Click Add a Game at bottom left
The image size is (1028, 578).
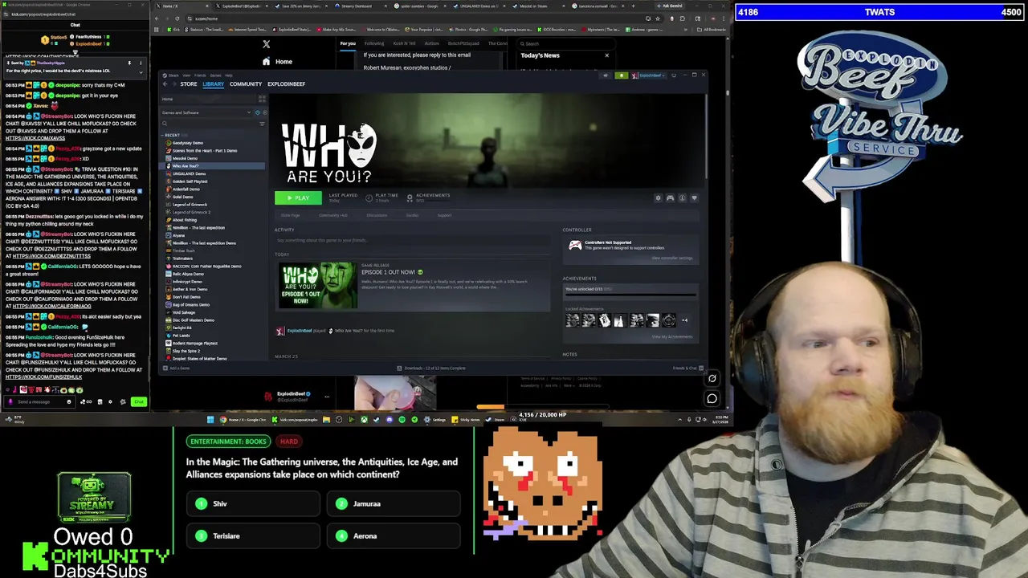(177, 368)
